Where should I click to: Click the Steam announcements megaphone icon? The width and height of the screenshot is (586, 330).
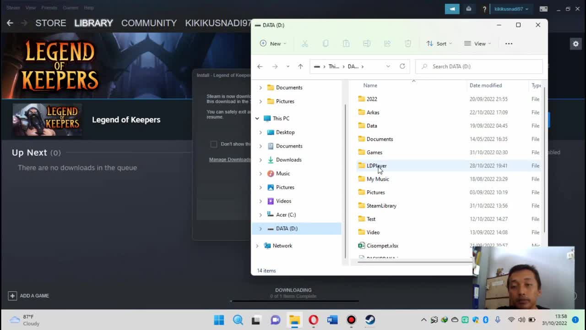(x=452, y=9)
